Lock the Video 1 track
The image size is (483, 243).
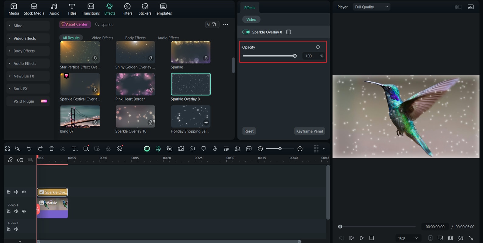pyautogui.click(x=9, y=211)
